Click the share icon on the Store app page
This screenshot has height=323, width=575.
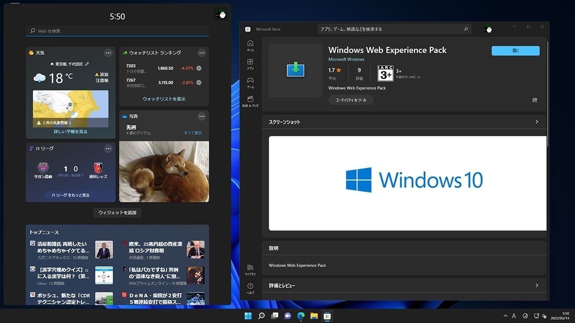tap(535, 100)
